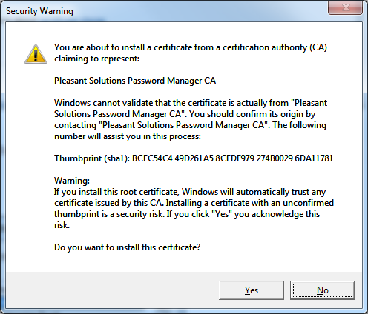Click the 'If you install this root certificate' line
The height and width of the screenshot is (314, 368).
[x=190, y=192]
